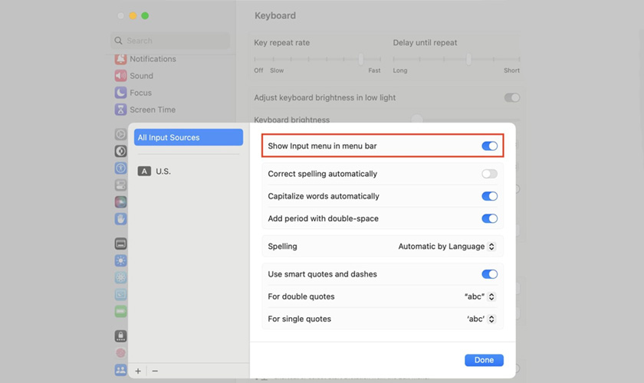Image resolution: width=644 pixels, height=383 pixels.
Task: Open the Touch ID fingerprint icon
Action: [120, 353]
